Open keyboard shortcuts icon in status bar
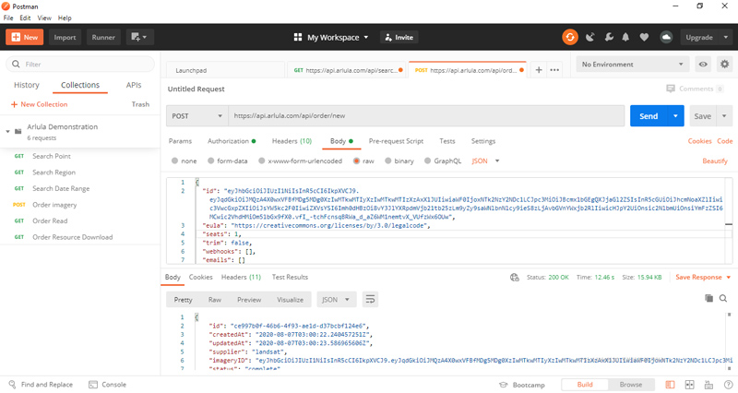This screenshot has height=393, width=738. click(708, 385)
